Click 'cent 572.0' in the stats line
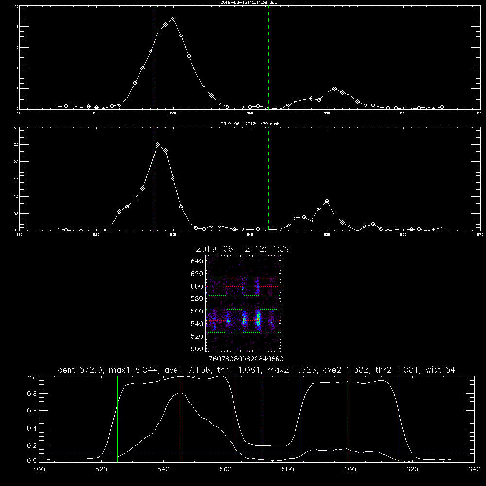The height and width of the screenshot is (486, 486). [x=80, y=370]
